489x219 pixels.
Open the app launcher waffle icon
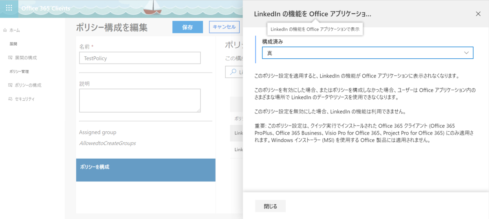click(9, 8)
